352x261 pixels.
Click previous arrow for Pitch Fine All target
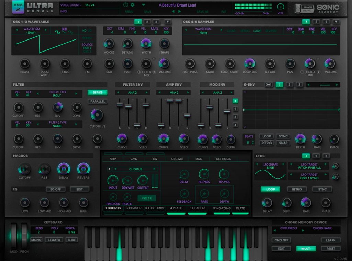pos(291,164)
